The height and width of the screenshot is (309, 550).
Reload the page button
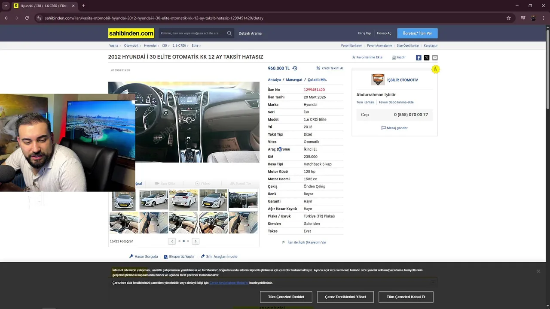click(27, 18)
